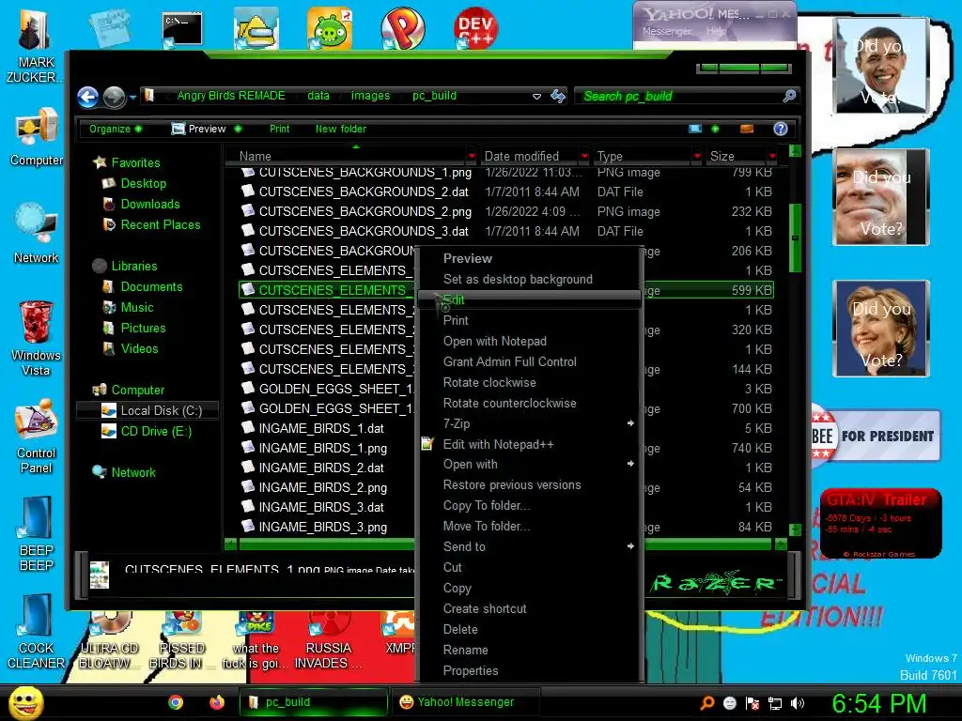The height and width of the screenshot is (721, 962).
Task: Choose Rotate clockwise
Action: tap(530, 383)
